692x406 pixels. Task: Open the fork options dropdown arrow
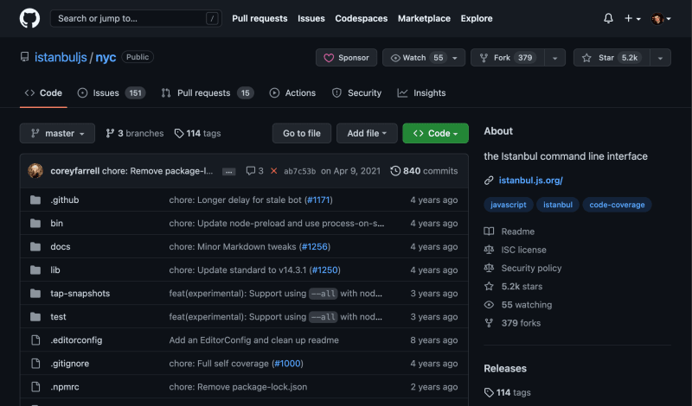click(x=555, y=58)
